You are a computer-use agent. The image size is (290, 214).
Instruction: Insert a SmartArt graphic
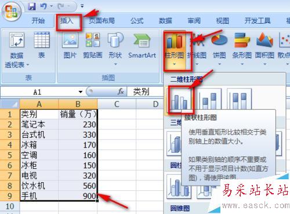[142, 46]
